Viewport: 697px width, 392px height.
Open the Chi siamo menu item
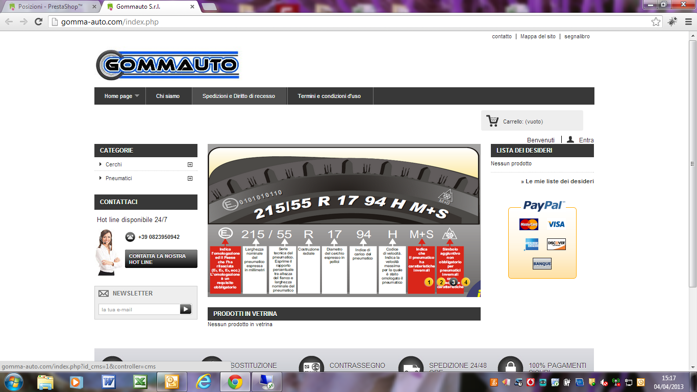(168, 96)
